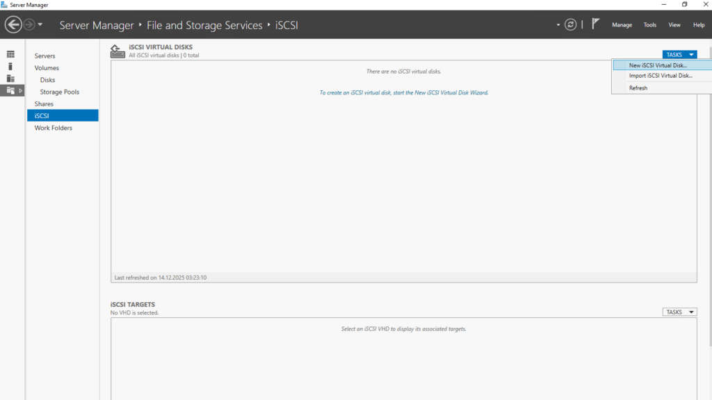Viewport: 712px width, 400px height.
Task: Choose Import iSCSI Virtual Disk from menu
Action: 660,76
